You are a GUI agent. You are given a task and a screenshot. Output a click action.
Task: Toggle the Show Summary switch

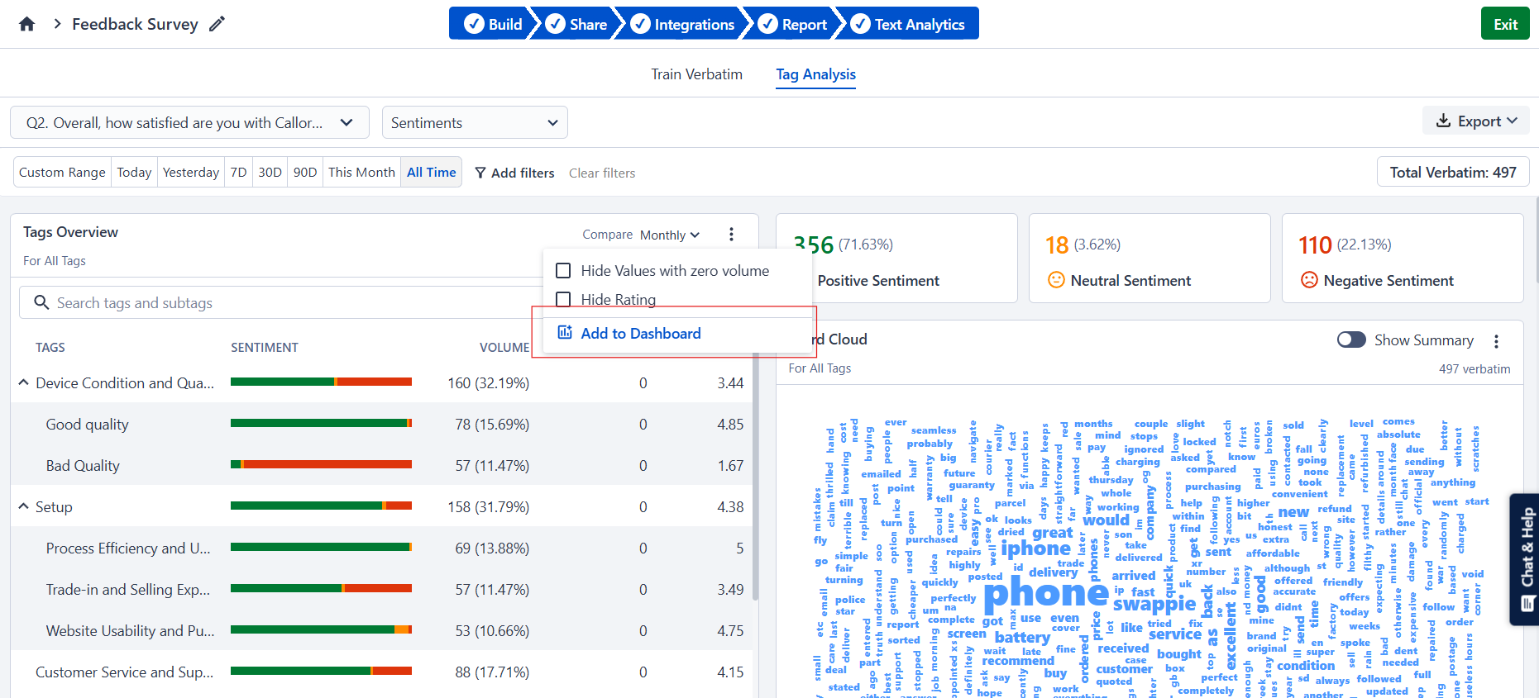(1351, 340)
